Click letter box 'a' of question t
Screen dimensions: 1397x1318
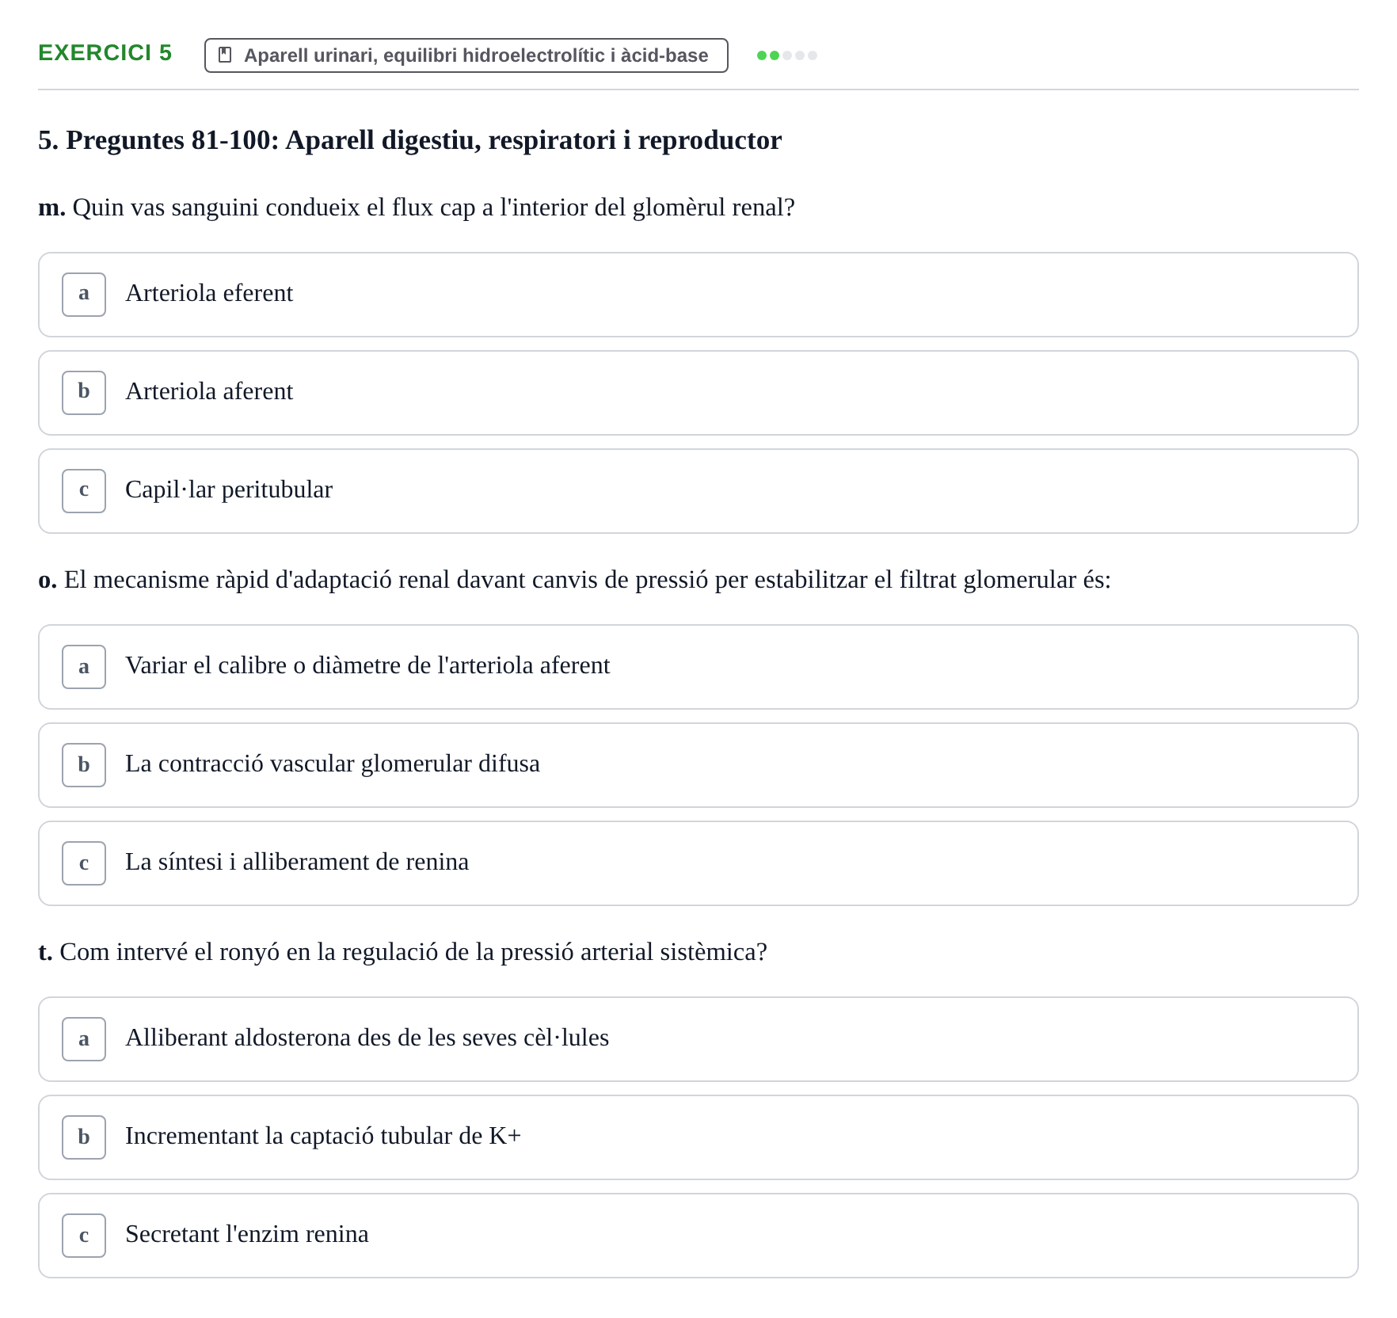click(x=84, y=1039)
